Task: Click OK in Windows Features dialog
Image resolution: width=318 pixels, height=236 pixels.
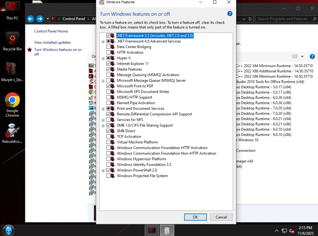Action: pos(195,217)
